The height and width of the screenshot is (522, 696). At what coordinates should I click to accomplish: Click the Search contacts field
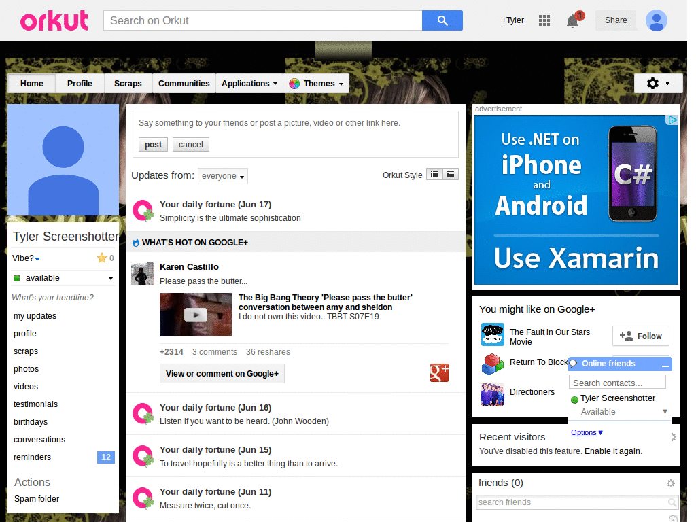pyautogui.click(x=617, y=383)
